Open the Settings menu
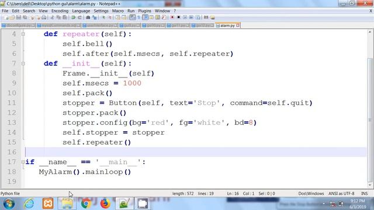 tap(101, 11)
